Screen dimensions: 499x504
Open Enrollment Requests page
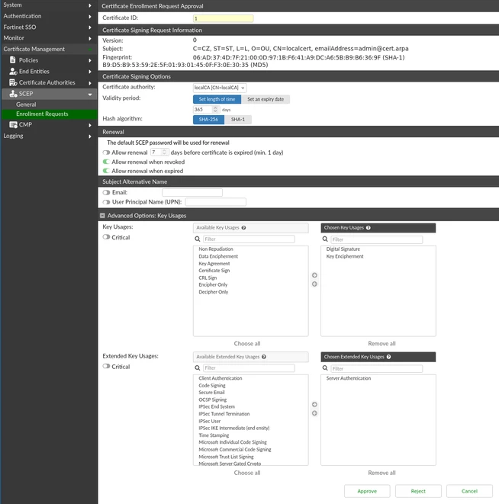tap(42, 114)
